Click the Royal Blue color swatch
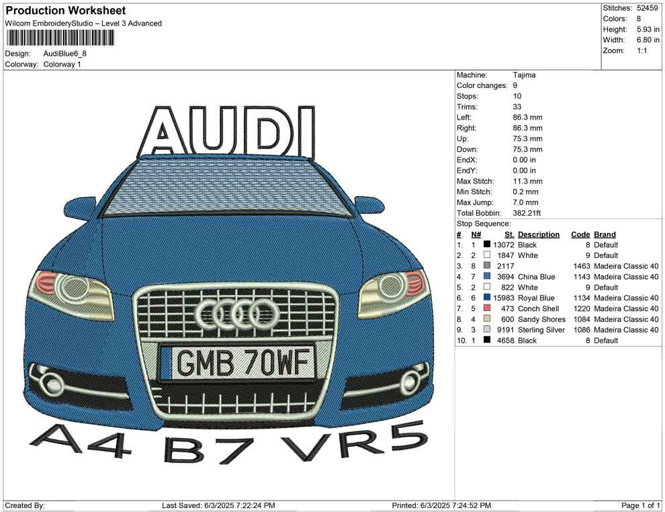This screenshot has height=512, width=665. tap(487, 298)
